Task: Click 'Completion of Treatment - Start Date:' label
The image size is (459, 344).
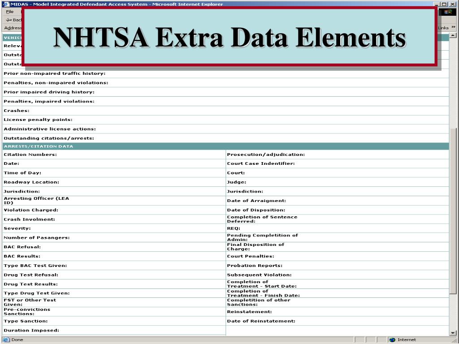Action: tap(262, 284)
